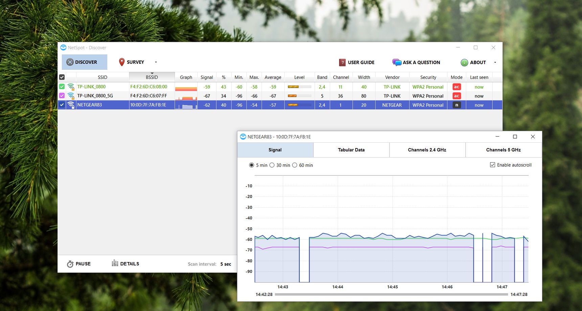Select BSSID F4:F2:6D:C6:08:00 cell
This screenshot has height=311, width=582.
pyautogui.click(x=152, y=87)
